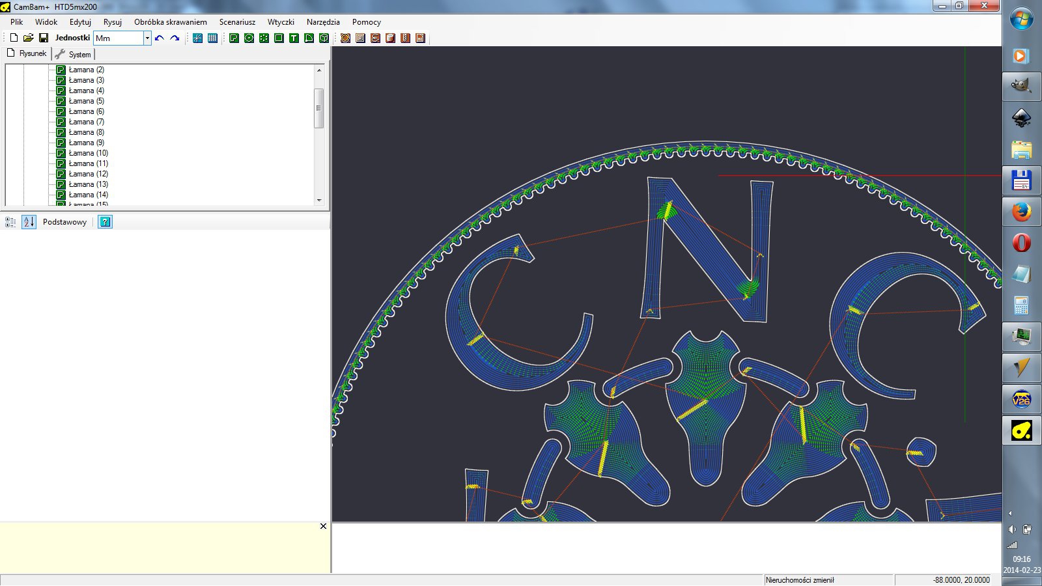Open the Wtyczki menu
This screenshot has width=1042, height=586.
[x=281, y=21]
